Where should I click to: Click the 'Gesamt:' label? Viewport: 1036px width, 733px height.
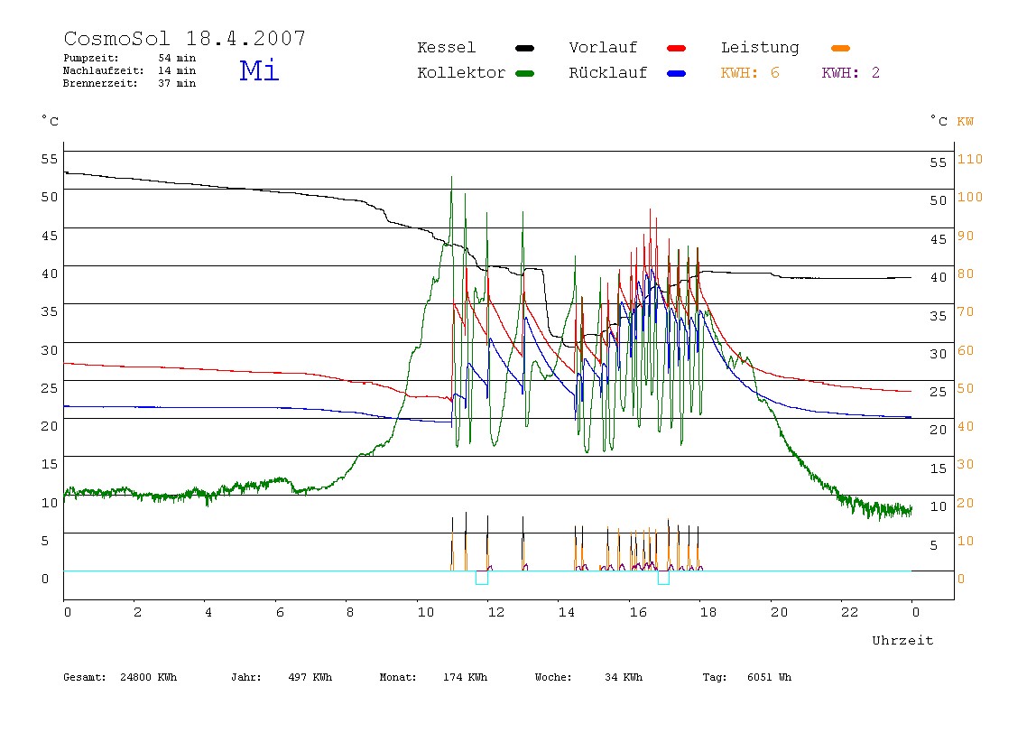[x=85, y=677]
